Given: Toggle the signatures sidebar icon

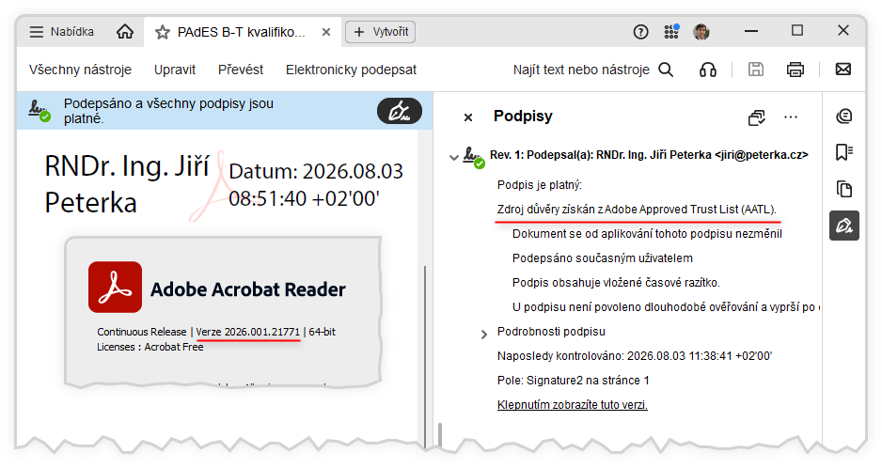Looking at the screenshot, I should pyautogui.click(x=843, y=226).
